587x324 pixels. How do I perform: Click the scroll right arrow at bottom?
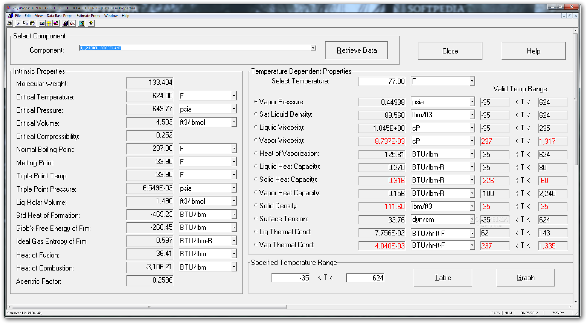570,307
